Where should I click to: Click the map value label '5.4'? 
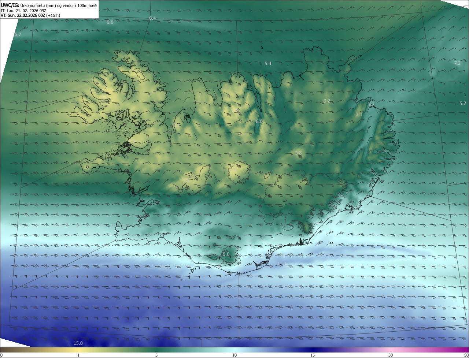[x=268, y=64]
